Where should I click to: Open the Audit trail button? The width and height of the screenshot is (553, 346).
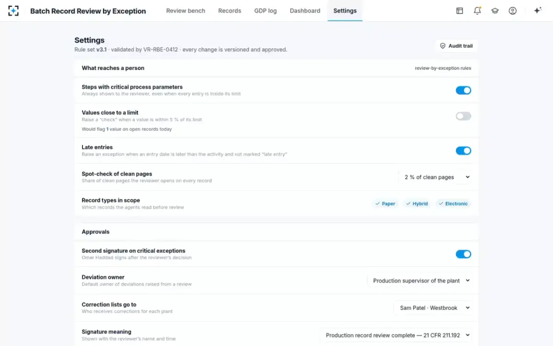[456, 46]
